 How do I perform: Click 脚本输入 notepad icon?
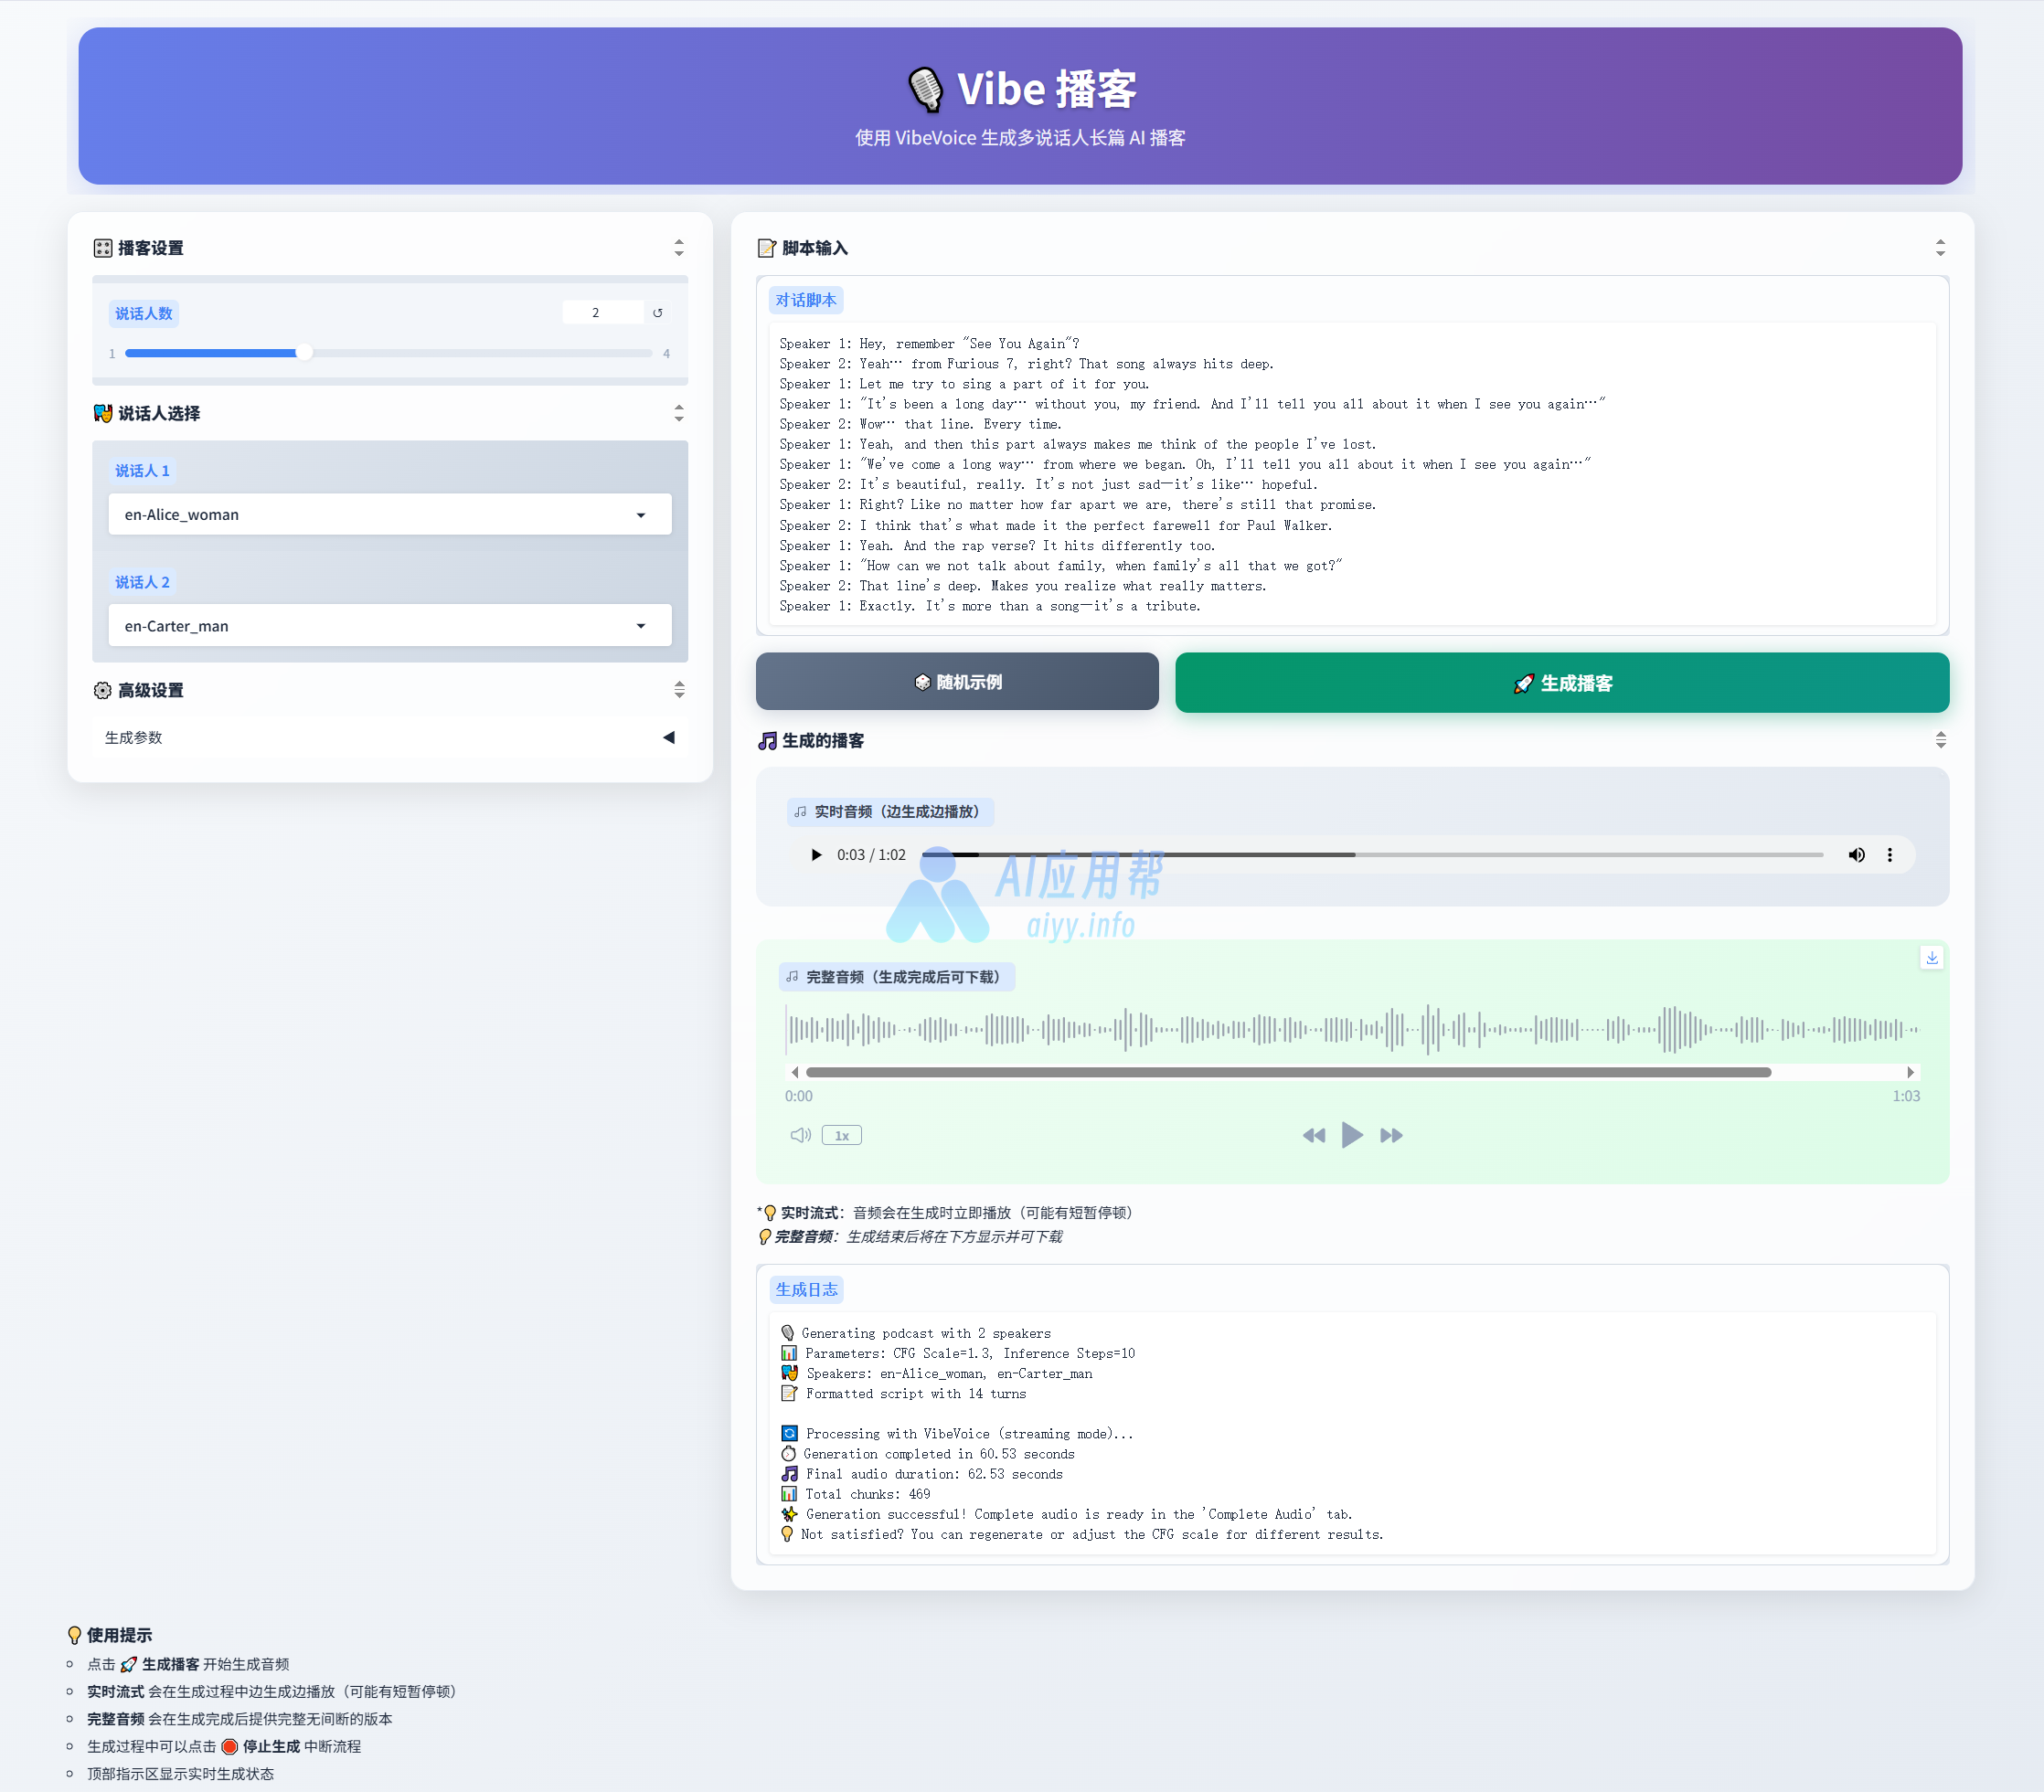tap(766, 248)
